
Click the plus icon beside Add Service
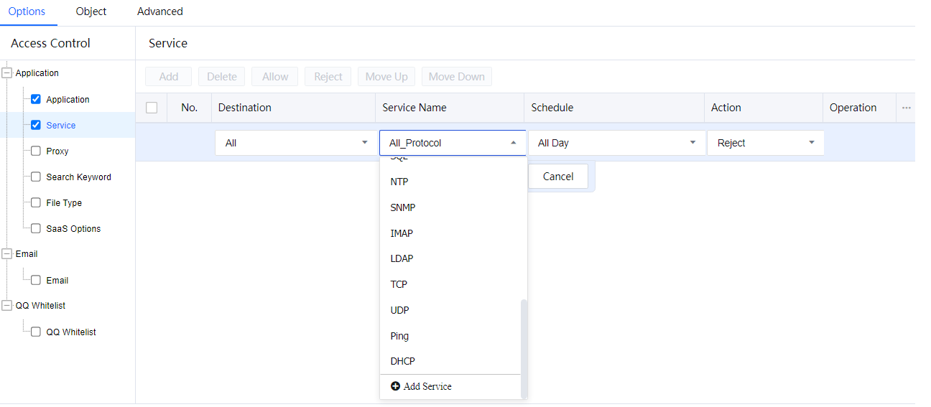click(395, 386)
